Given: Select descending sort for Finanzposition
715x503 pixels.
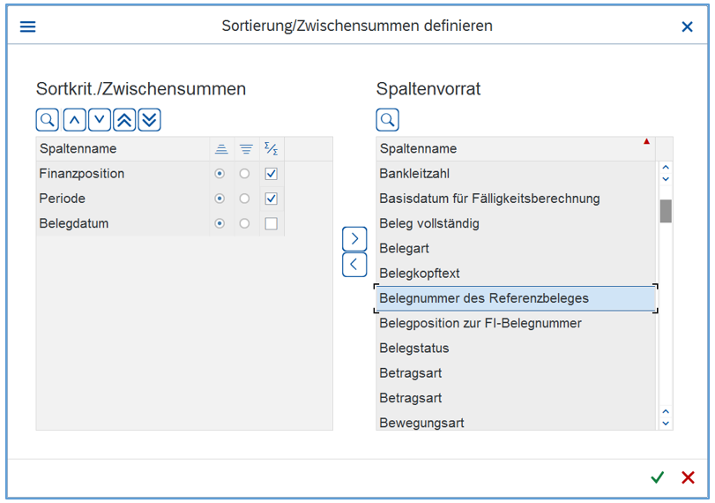Looking at the screenshot, I should click(245, 174).
